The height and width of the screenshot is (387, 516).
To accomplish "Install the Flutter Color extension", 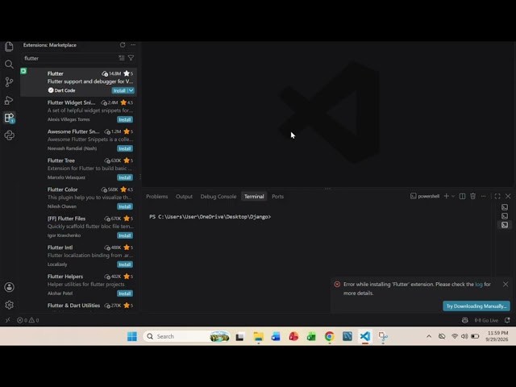I will (x=125, y=206).
